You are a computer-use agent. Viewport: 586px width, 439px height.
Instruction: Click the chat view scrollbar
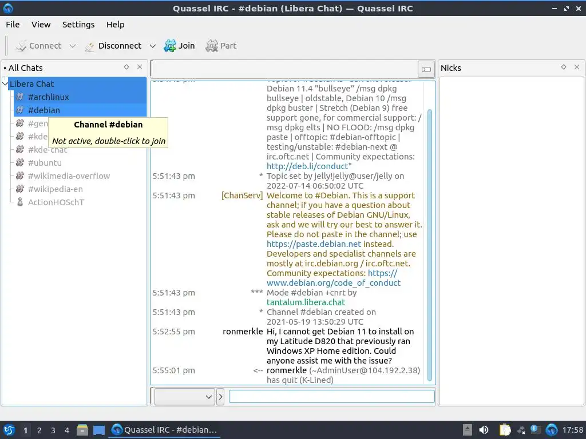pyautogui.click(x=429, y=245)
